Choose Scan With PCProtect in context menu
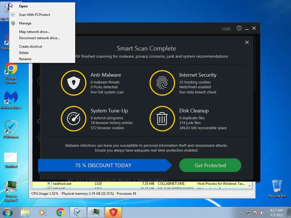The width and height of the screenshot is (291, 218). [42, 15]
